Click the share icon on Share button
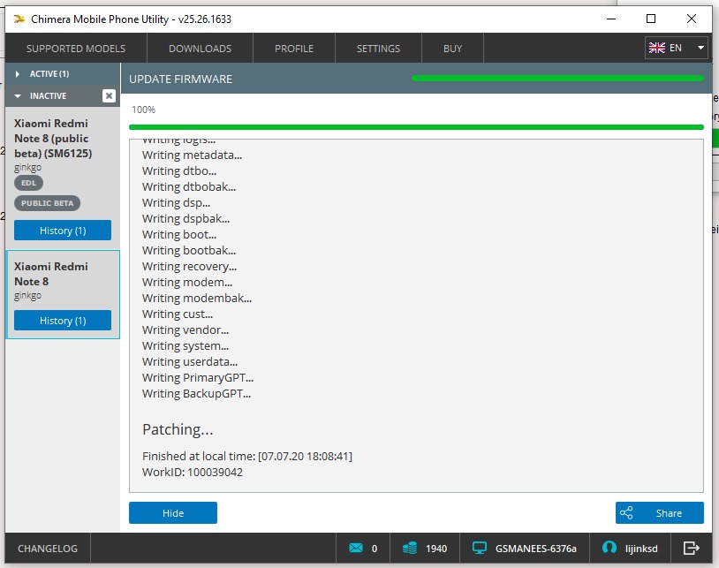719x568 pixels. pos(626,512)
